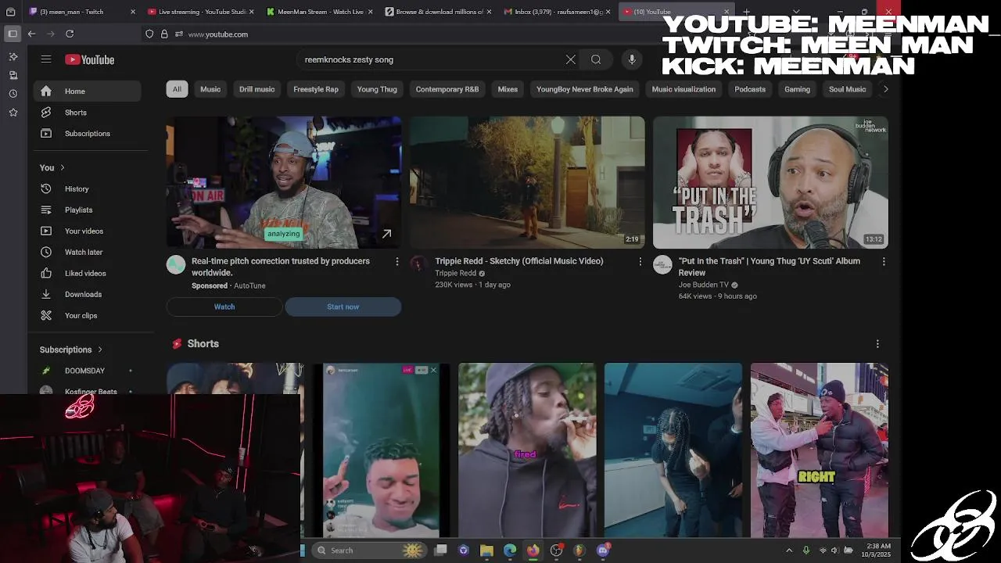Open Joe Budden TV channel avatar
This screenshot has height=563, width=1001.
(662, 264)
